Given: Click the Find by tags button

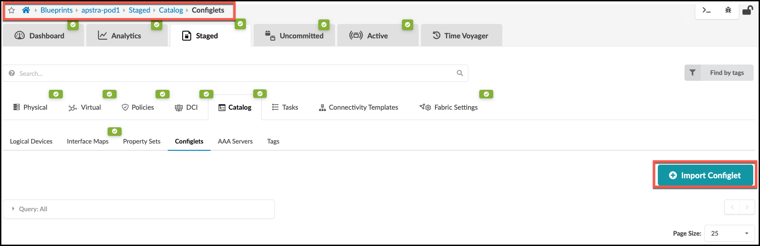Looking at the screenshot, I should [x=727, y=73].
